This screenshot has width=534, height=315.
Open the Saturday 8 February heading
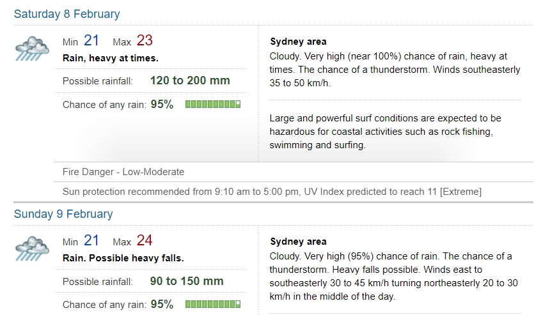(67, 13)
